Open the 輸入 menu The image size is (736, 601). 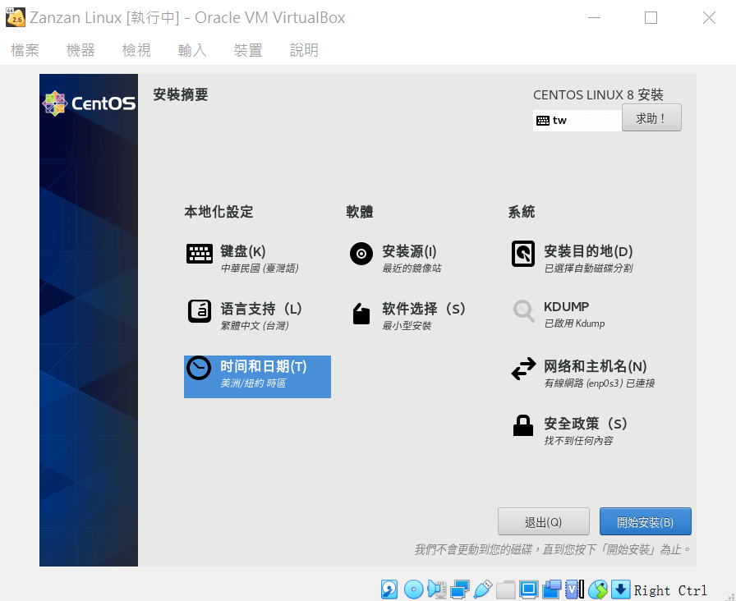point(192,50)
